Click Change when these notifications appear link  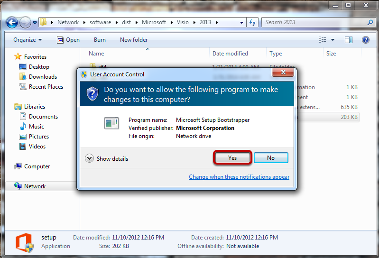239,177
